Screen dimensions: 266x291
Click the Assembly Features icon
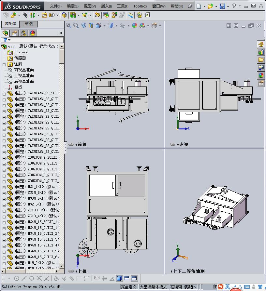coord(73,15)
